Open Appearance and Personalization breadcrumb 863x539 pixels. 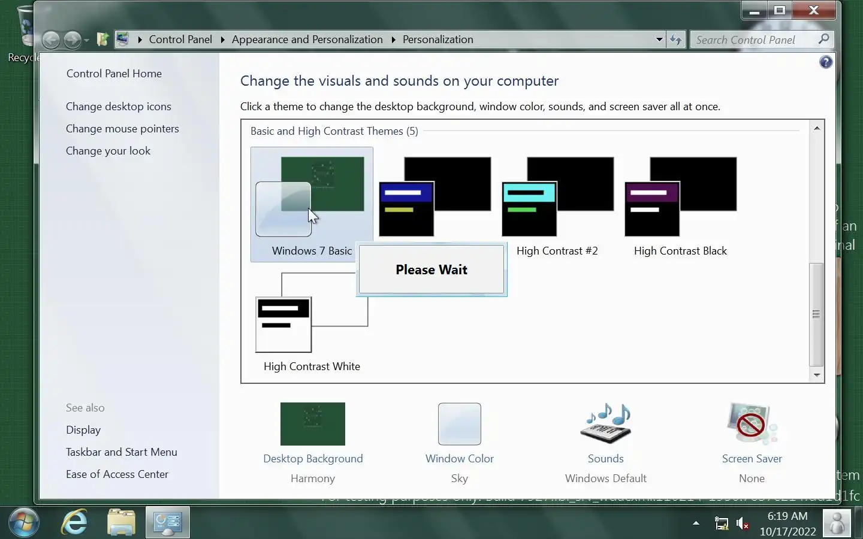(307, 40)
